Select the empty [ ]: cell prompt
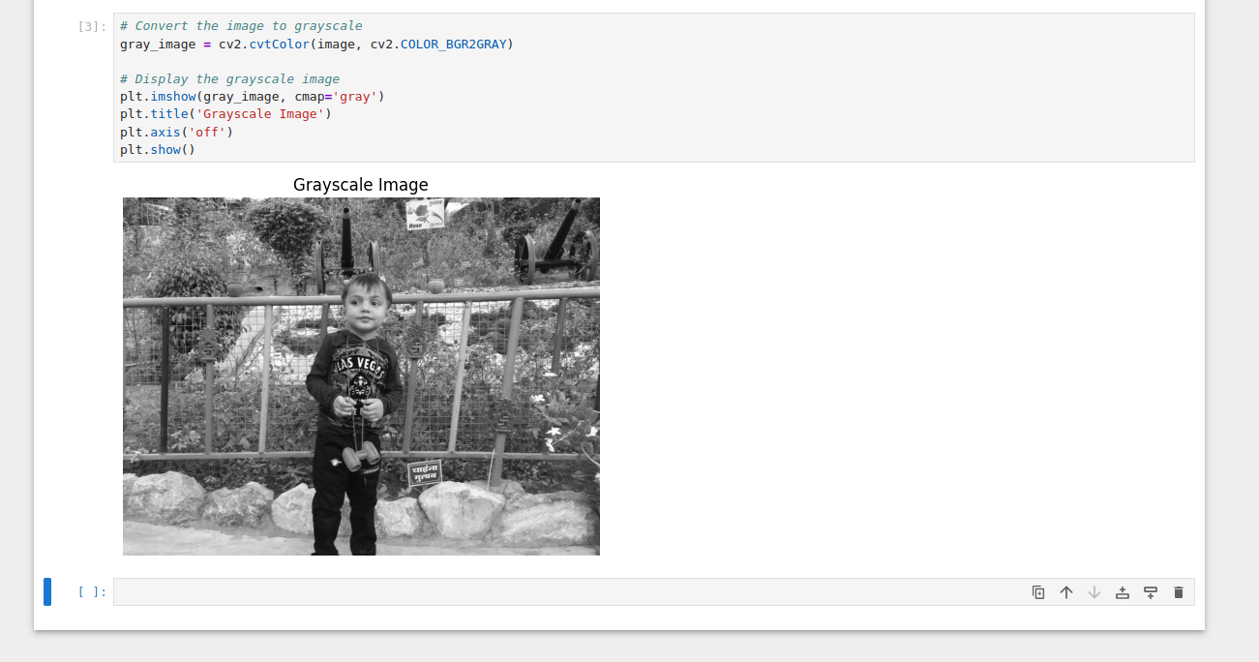Image resolution: width=1259 pixels, height=662 pixels. (x=92, y=592)
